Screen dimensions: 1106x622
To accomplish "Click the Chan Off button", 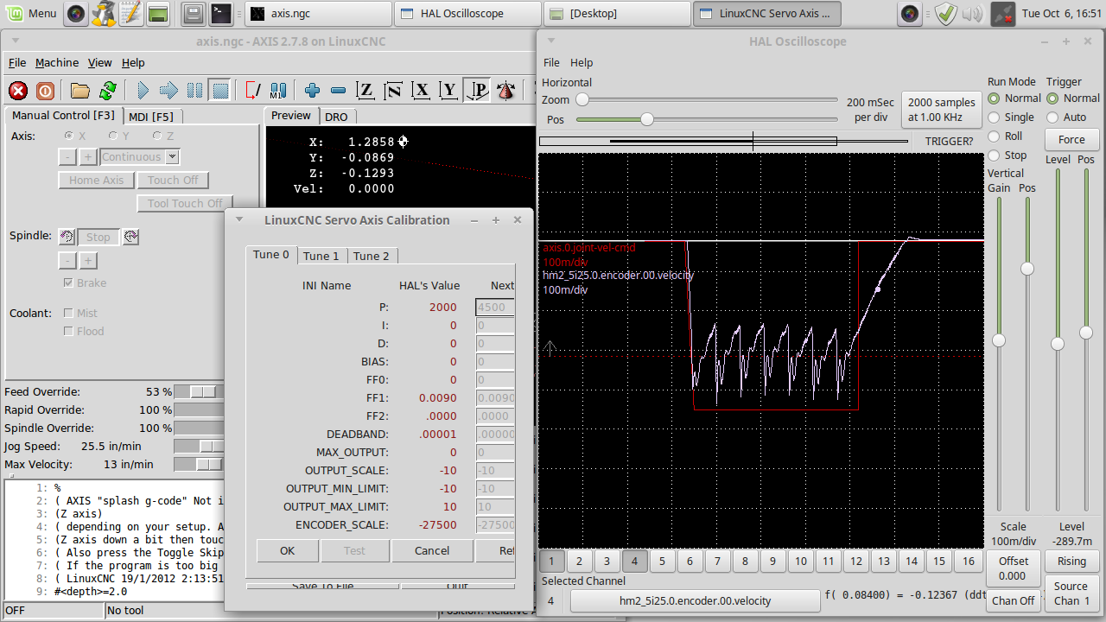I will (x=1013, y=600).
